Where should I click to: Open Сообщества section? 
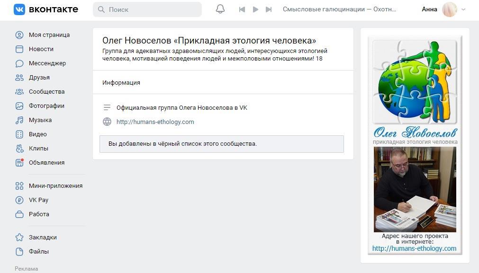pyautogui.click(x=46, y=92)
